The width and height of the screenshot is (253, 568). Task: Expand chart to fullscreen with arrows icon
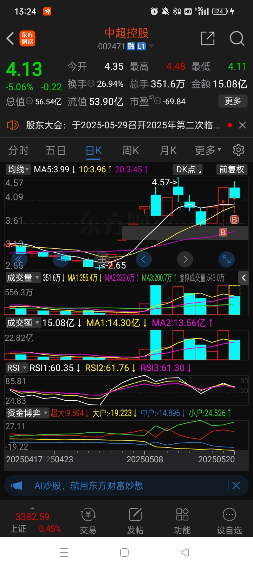[227, 260]
